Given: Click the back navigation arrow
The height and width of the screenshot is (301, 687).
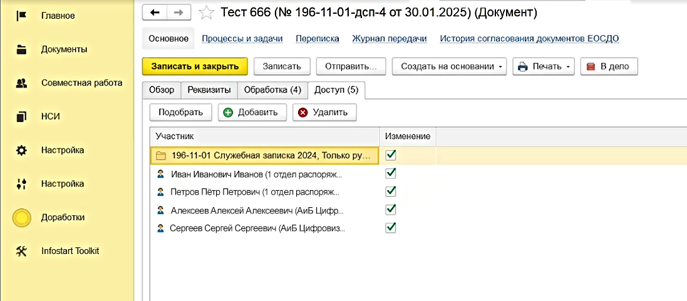Looking at the screenshot, I should 155,12.
